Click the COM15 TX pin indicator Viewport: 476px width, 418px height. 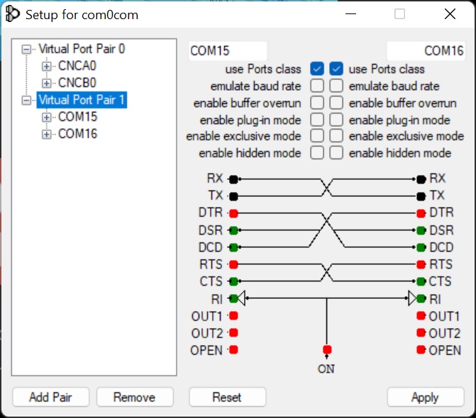coord(233,196)
